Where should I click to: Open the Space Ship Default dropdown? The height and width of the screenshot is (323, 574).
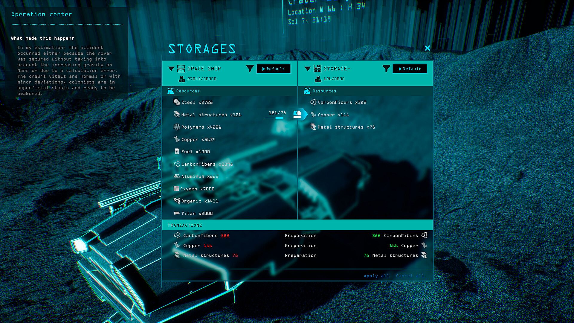(274, 69)
